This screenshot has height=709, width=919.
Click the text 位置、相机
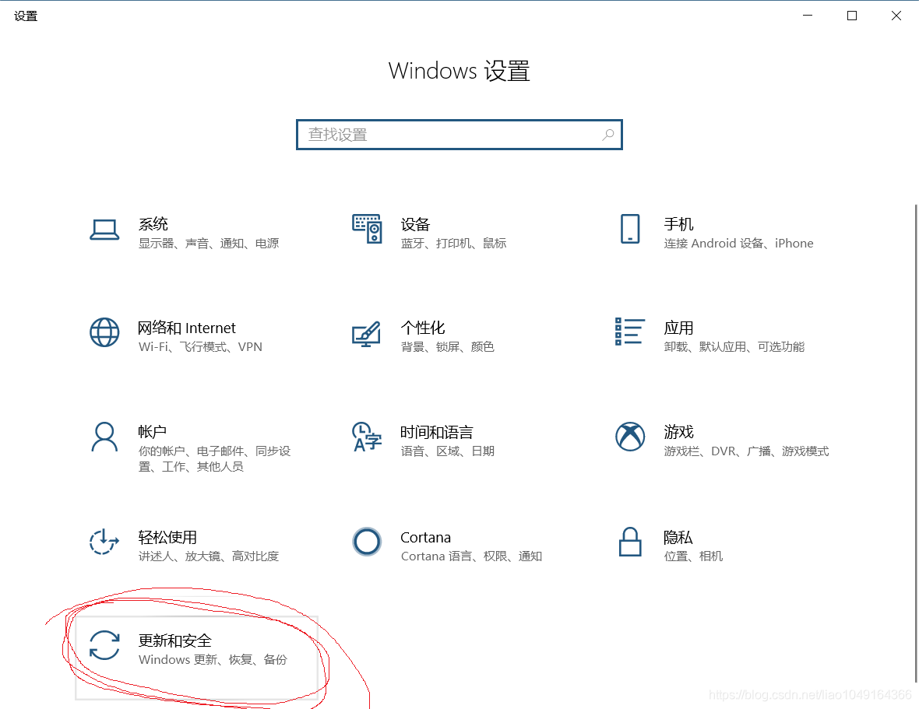coord(693,556)
